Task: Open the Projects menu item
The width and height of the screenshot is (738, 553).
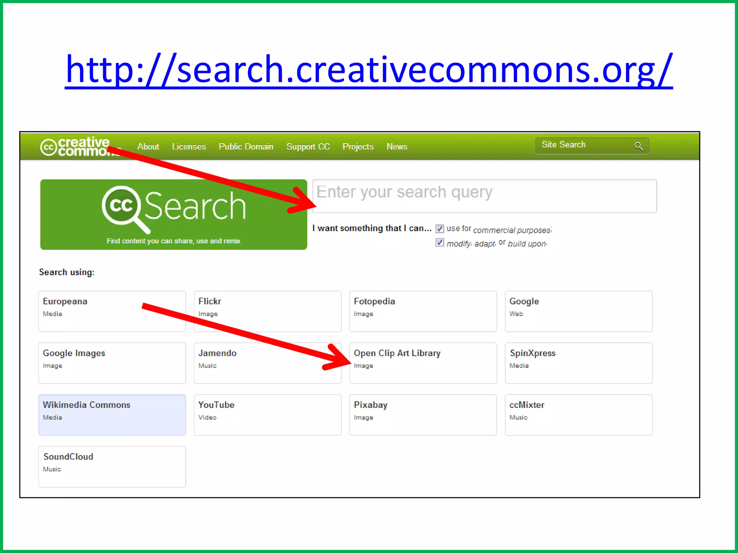Action: [x=358, y=147]
